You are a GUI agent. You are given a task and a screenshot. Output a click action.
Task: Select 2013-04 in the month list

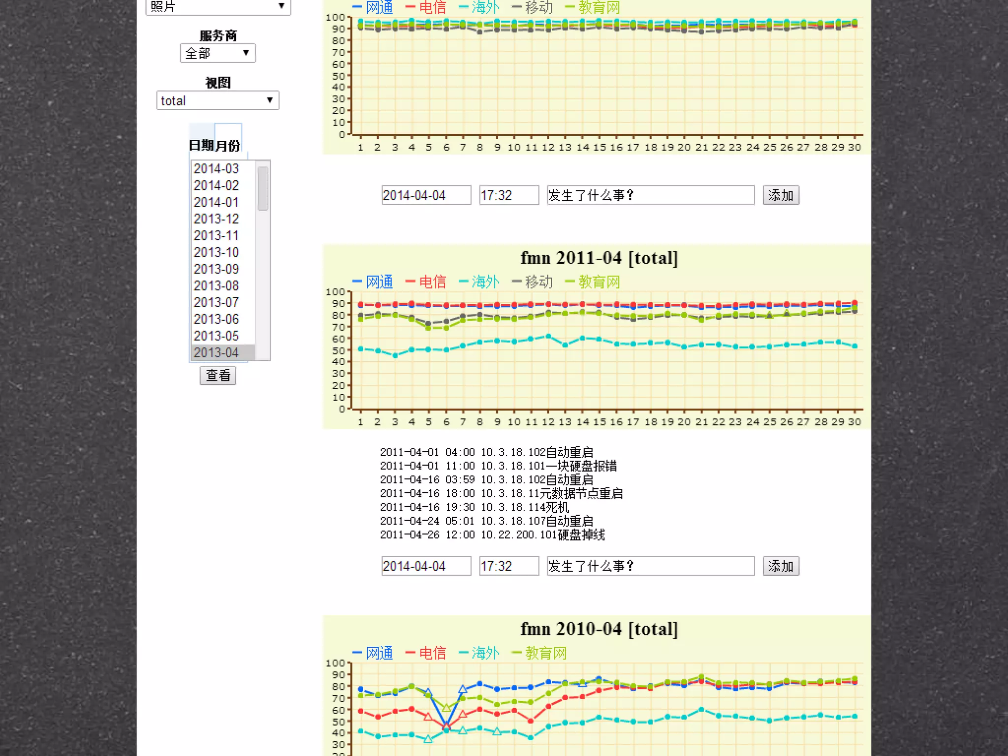tap(217, 352)
